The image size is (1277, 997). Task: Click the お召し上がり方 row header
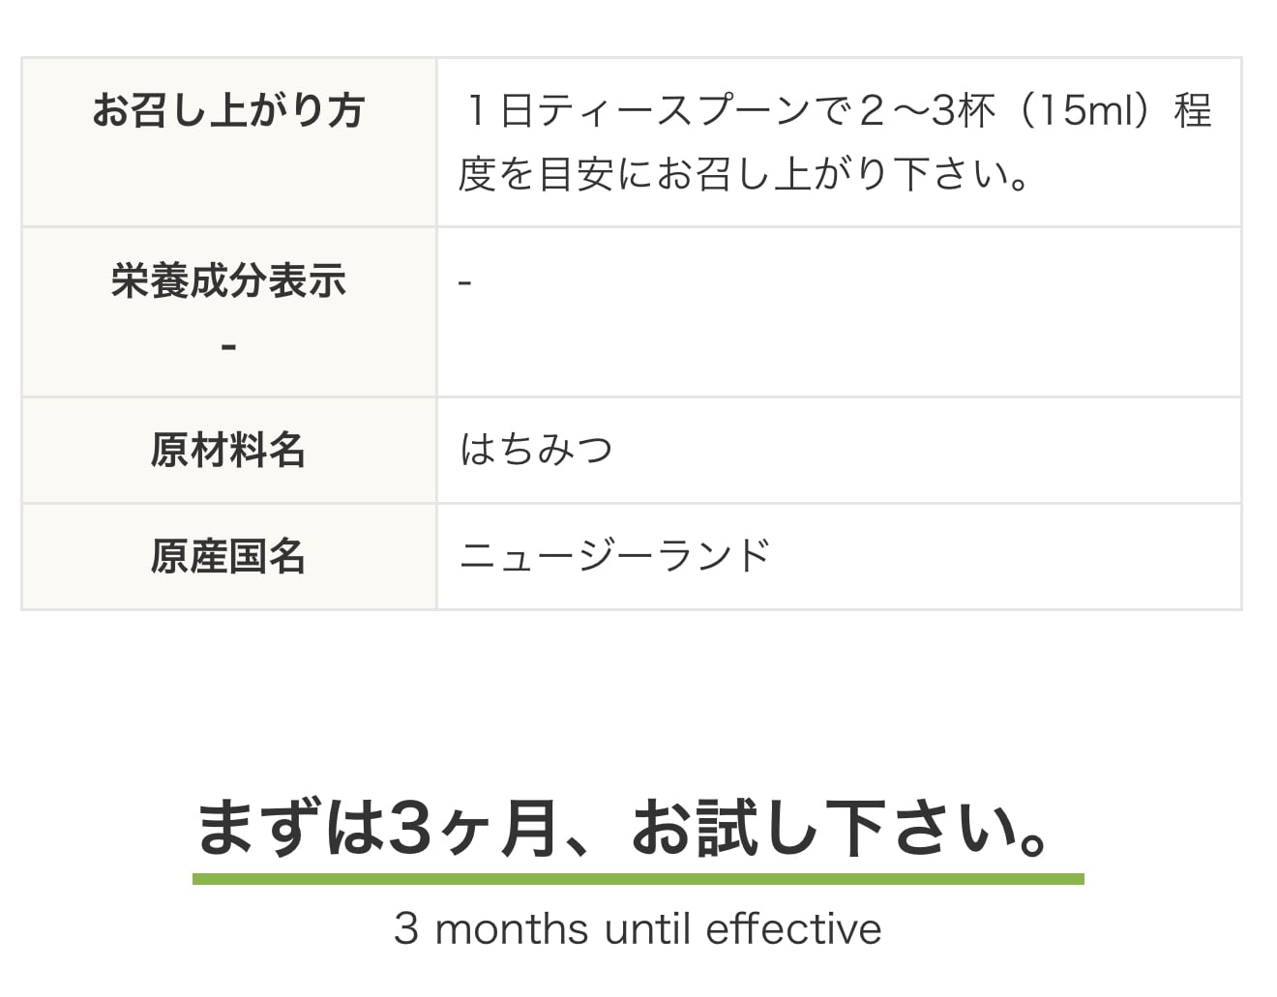228,110
